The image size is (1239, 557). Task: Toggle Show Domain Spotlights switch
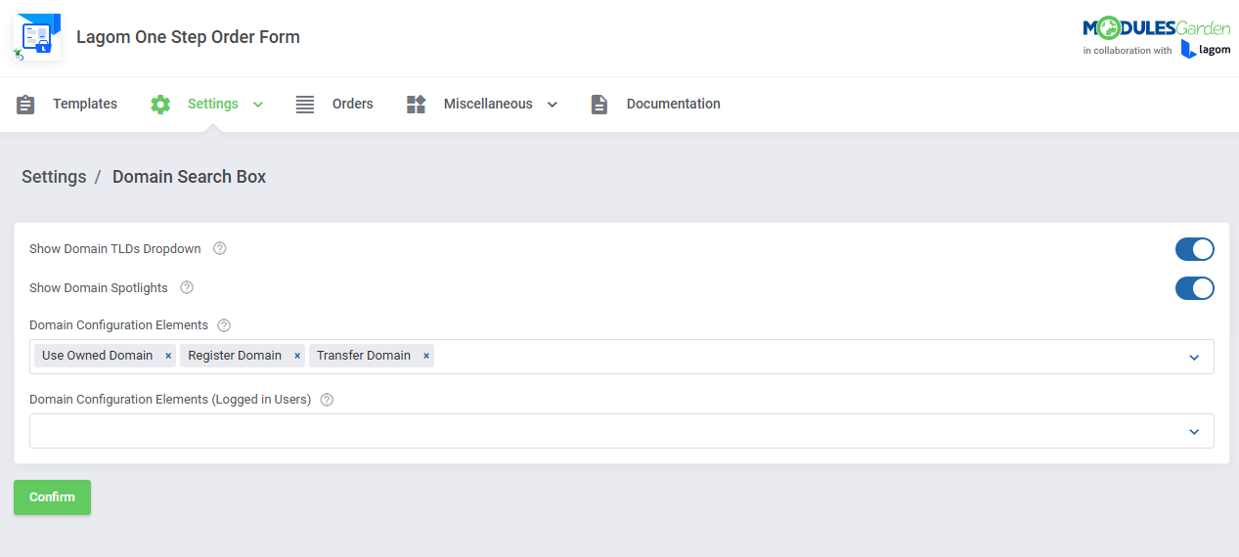[1194, 288]
